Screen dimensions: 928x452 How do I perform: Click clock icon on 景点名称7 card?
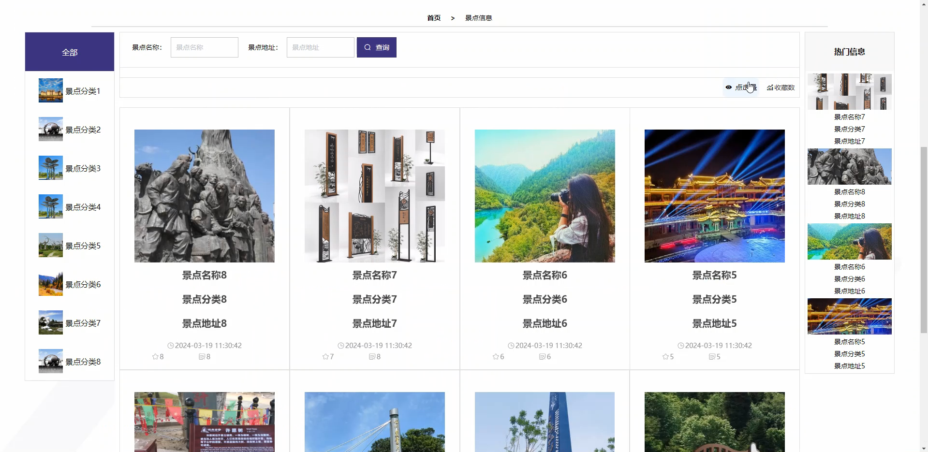click(341, 346)
